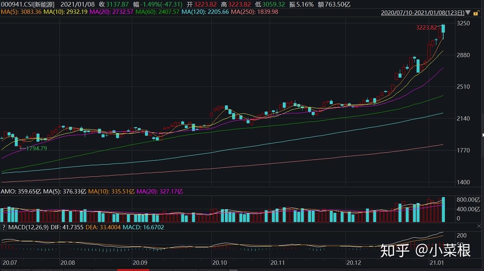Click the MACD(12,26,9) indicator name

(28, 227)
